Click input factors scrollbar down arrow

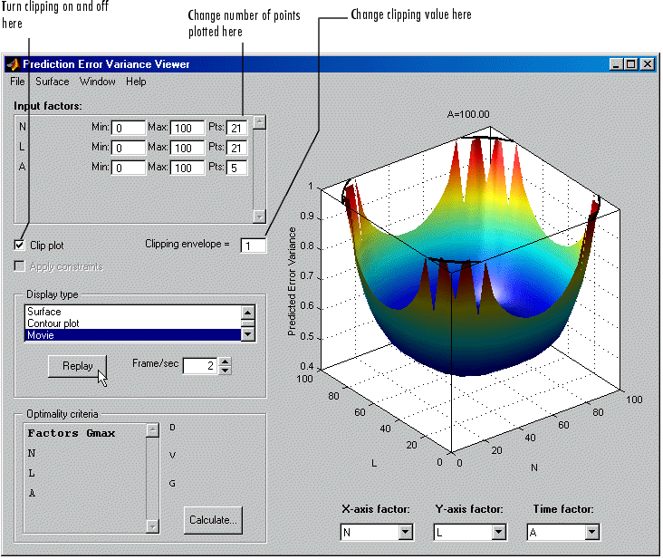tap(259, 216)
